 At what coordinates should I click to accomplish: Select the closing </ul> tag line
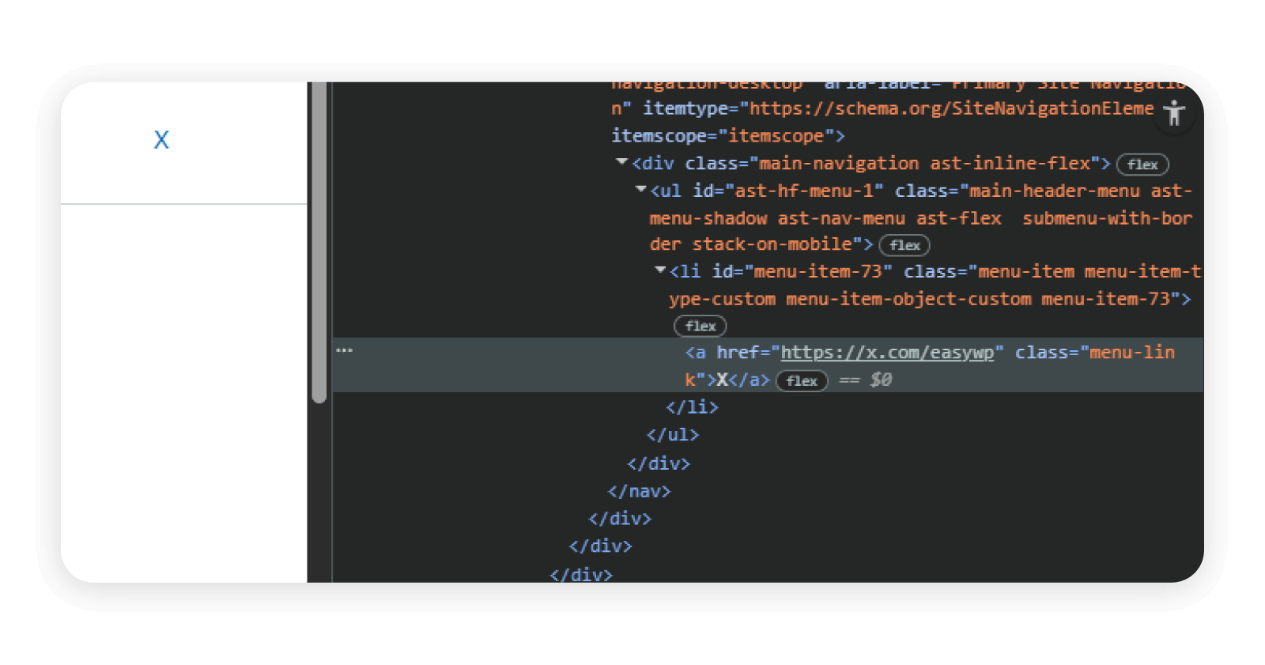click(x=673, y=435)
